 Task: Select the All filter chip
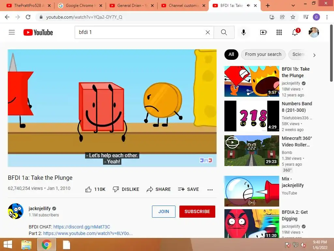231,55
